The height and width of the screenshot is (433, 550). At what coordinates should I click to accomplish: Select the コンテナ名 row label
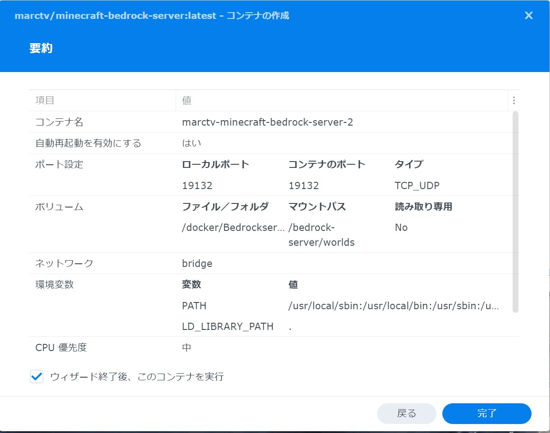(x=59, y=122)
